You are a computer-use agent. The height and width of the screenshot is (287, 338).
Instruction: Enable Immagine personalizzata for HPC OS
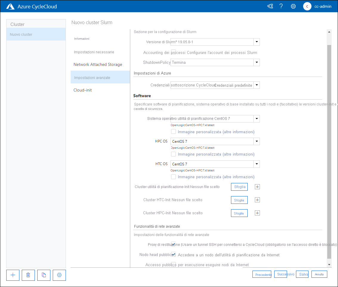tap(173, 154)
